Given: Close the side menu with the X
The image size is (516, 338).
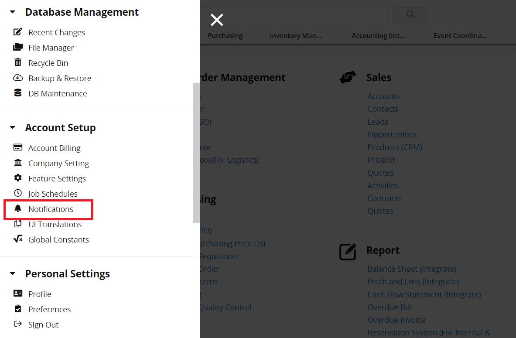Looking at the screenshot, I should [x=217, y=20].
